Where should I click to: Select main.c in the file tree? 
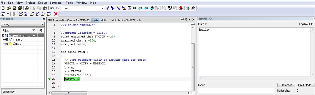[x=18, y=40]
